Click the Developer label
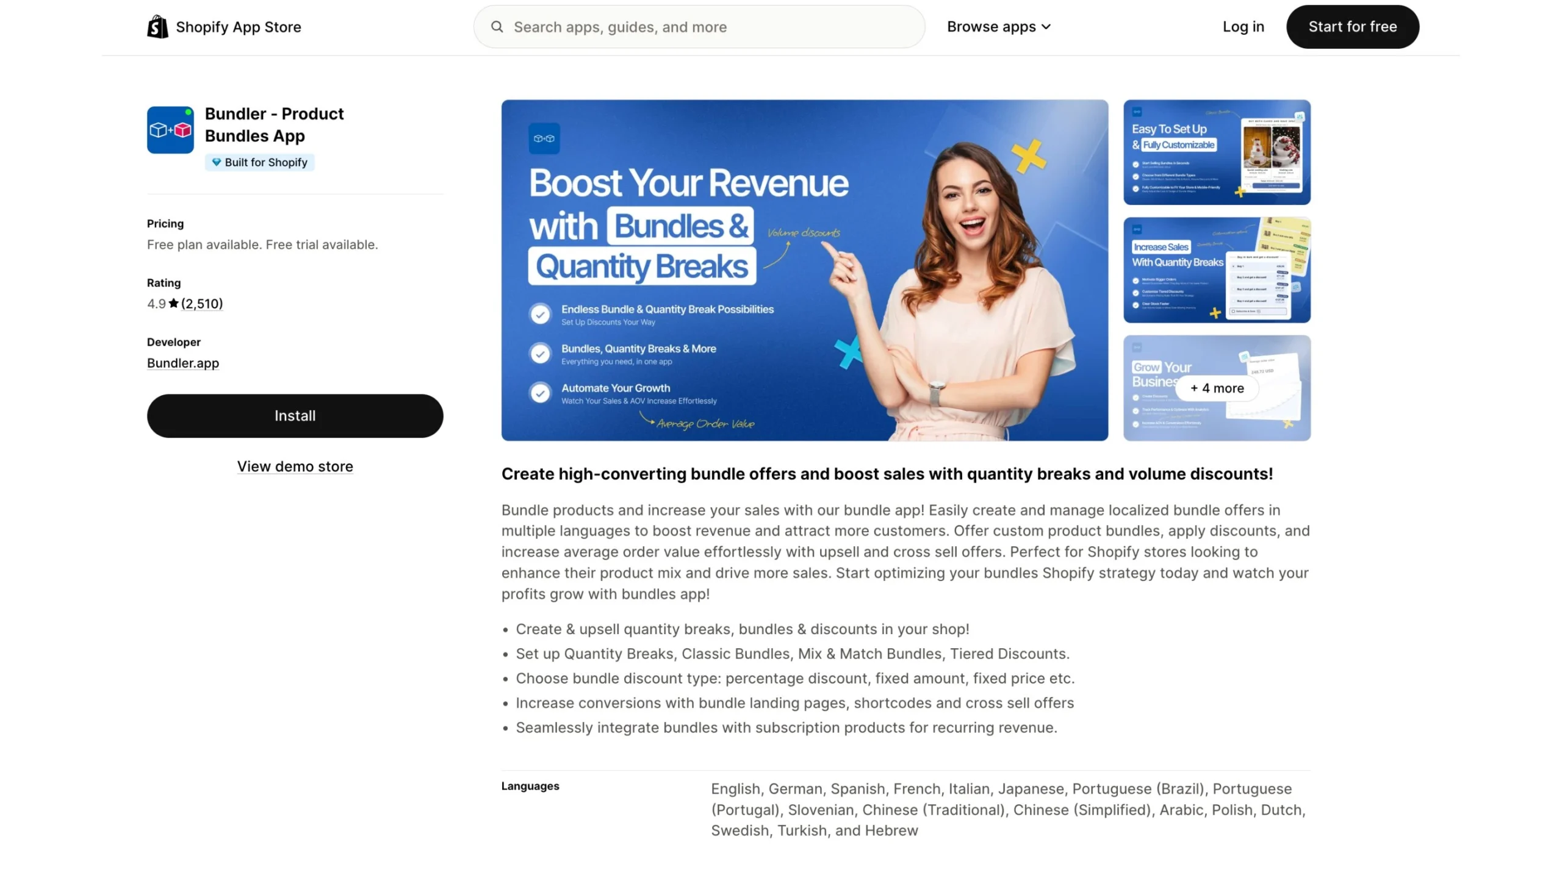Viewport: 1562px width, 878px height. click(x=174, y=342)
